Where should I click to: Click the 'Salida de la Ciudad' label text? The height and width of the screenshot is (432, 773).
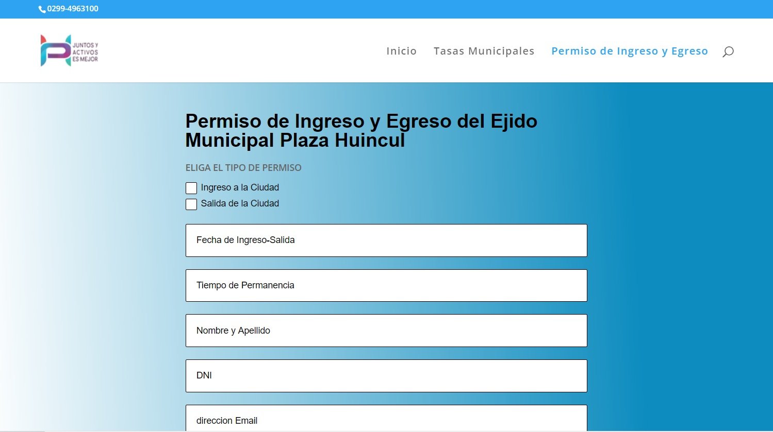point(240,203)
